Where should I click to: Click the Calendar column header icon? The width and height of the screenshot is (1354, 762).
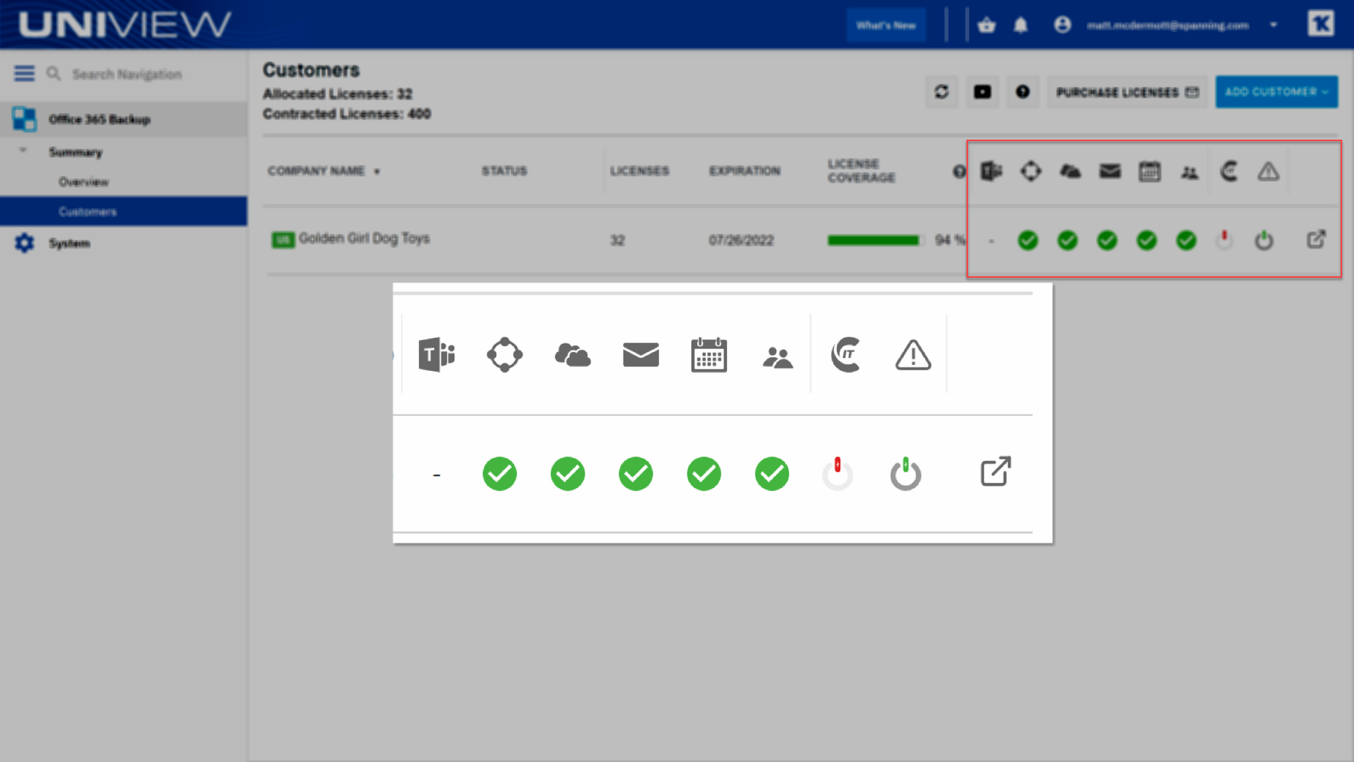1149,171
